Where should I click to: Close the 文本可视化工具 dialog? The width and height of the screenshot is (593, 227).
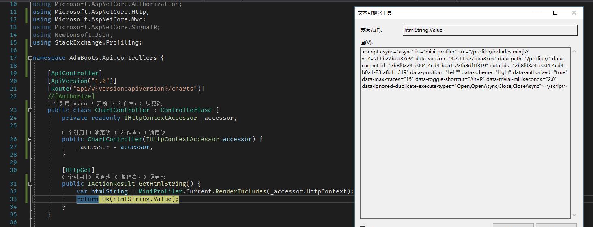(574, 13)
